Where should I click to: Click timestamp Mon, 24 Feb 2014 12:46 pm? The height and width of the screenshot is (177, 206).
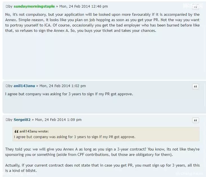[x=84, y=6]
